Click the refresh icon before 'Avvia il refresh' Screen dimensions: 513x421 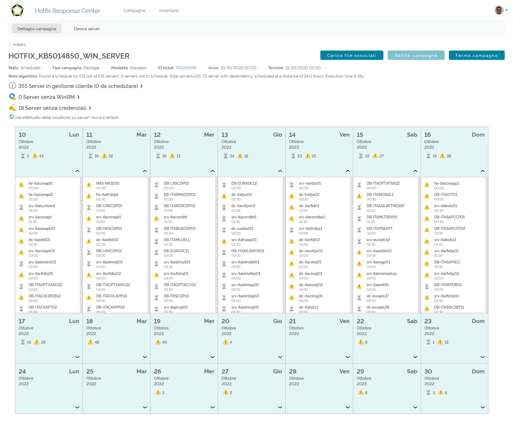click(11, 117)
